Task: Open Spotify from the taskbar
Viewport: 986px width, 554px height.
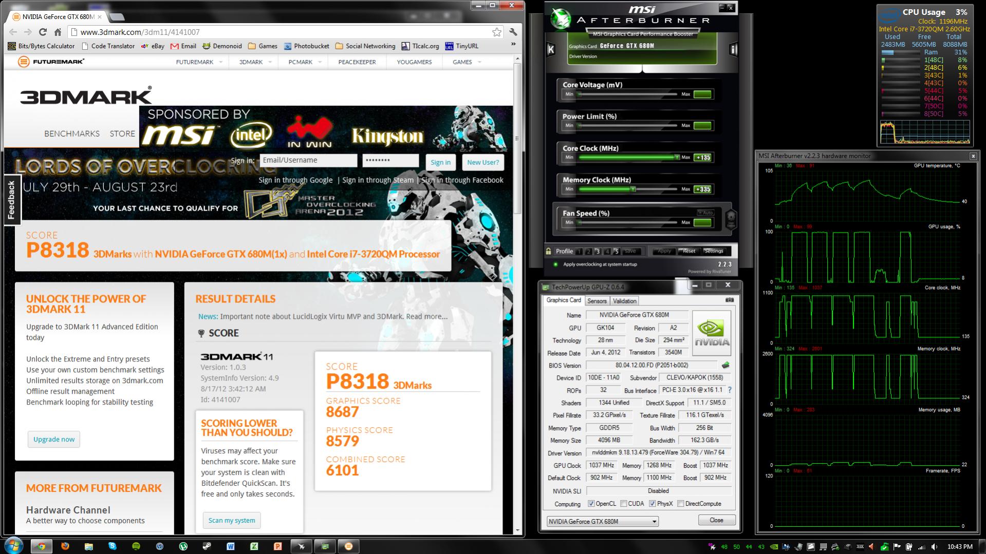Action: [136, 546]
